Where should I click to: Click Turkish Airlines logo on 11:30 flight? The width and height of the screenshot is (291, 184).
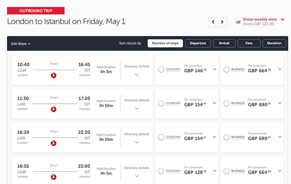[53, 109]
